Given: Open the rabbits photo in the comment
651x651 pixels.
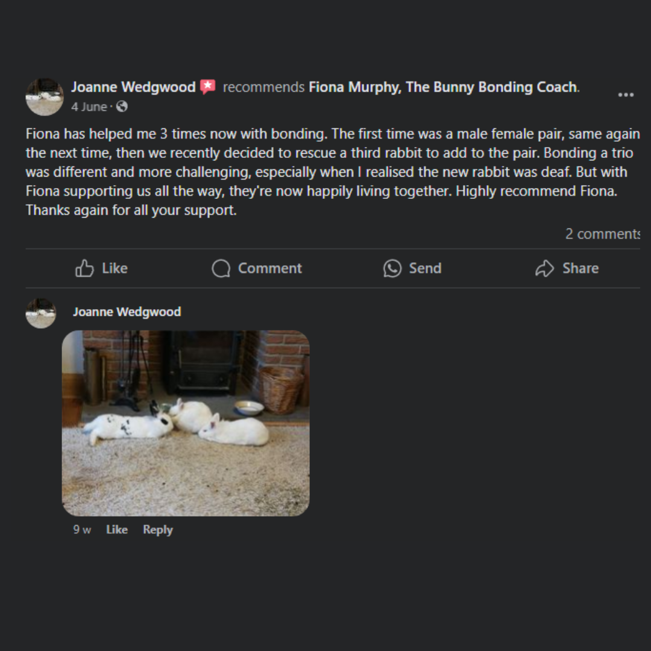Looking at the screenshot, I should point(186,423).
